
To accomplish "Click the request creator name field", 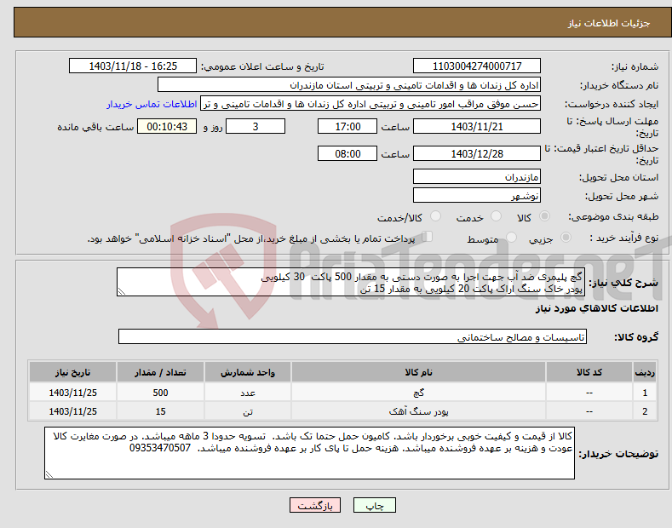I will (370, 104).
